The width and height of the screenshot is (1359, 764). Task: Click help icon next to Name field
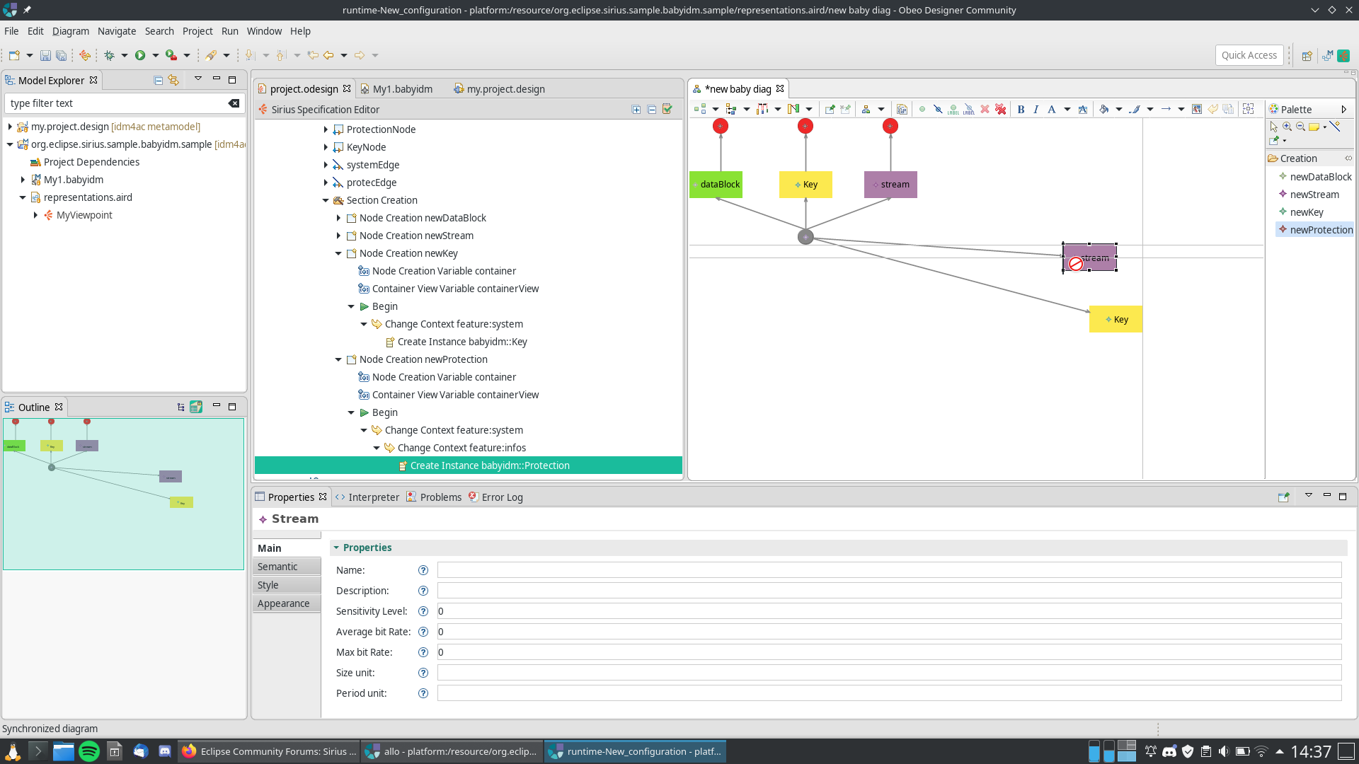[423, 570]
